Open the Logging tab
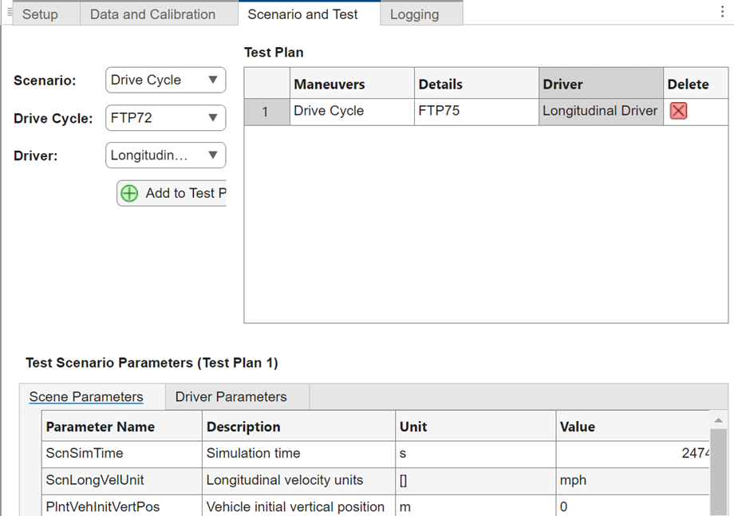This screenshot has width=734, height=516. [x=415, y=14]
